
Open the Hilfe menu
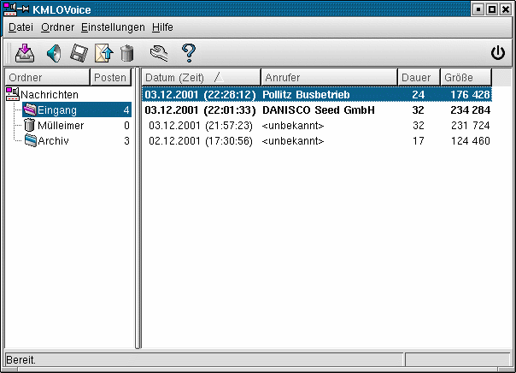coord(162,27)
